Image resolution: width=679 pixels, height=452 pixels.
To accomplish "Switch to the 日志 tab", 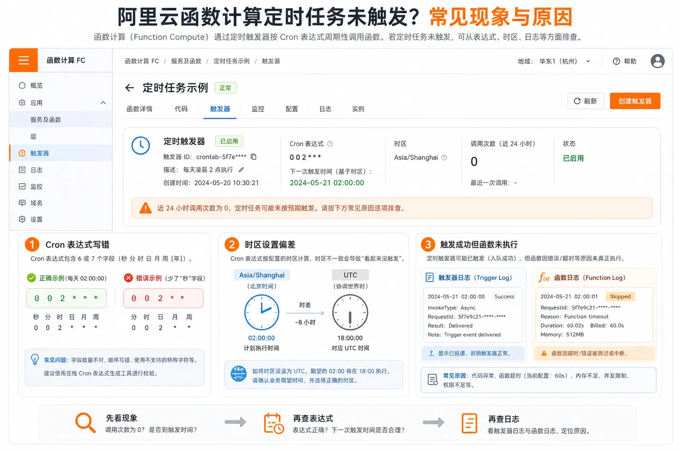I will 325,109.
